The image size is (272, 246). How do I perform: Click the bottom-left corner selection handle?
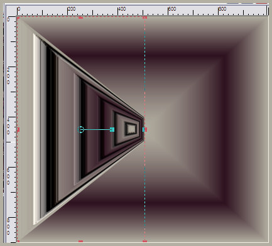[18, 241]
